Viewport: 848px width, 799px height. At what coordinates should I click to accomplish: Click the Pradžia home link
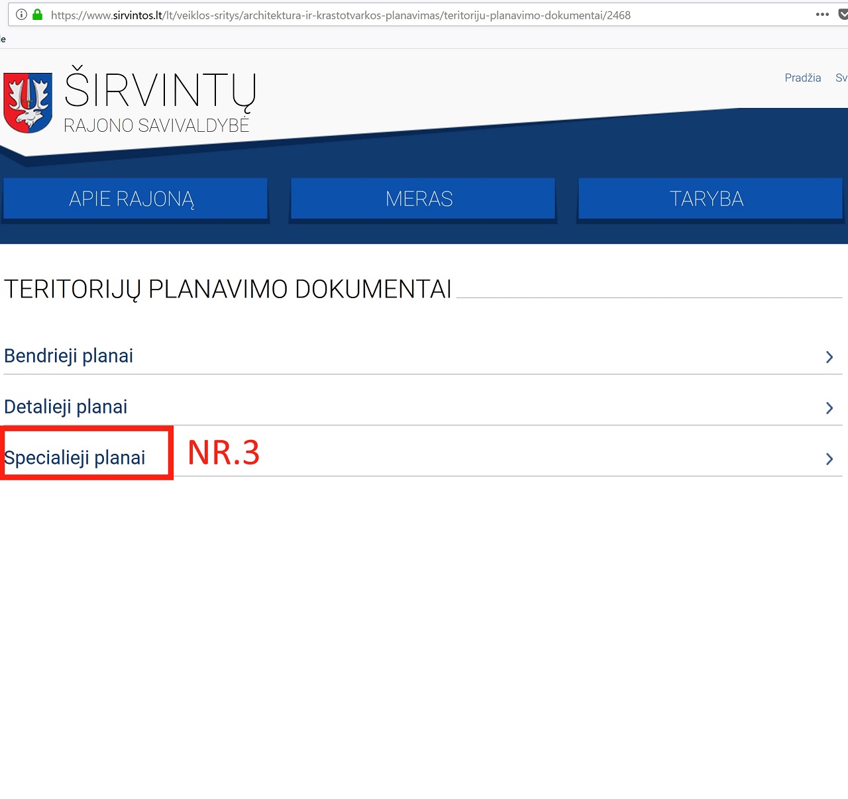coord(802,78)
